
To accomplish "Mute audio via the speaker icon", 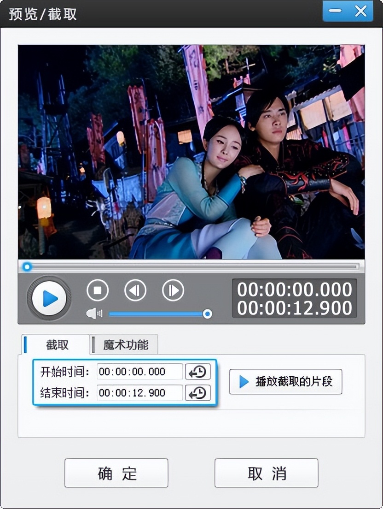I will click(94, 314).
